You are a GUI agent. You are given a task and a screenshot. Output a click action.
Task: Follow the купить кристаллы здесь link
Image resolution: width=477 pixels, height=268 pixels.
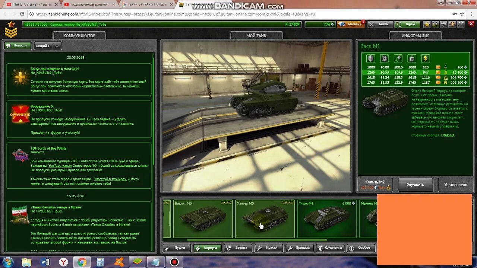point(49,90)
